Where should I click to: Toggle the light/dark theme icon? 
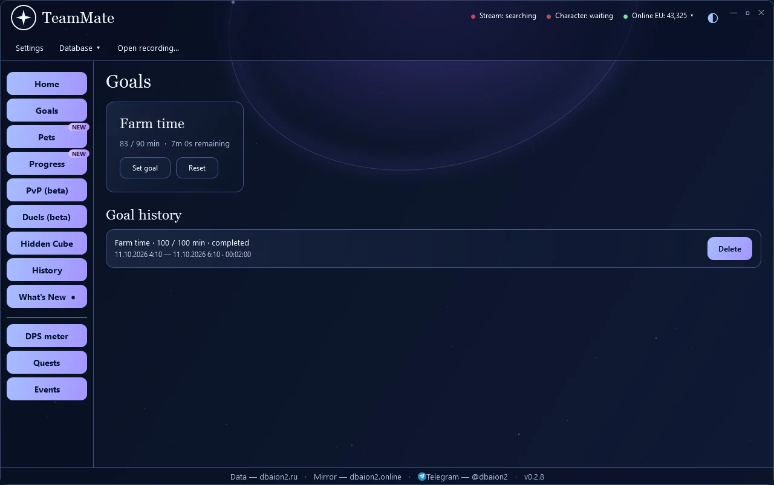click(x=713, y=18)
